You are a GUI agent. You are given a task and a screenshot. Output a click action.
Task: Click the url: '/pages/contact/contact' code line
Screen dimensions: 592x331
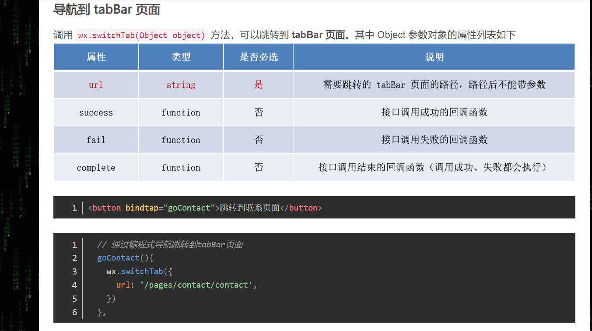pyautogui.click(x=186, y=285)
